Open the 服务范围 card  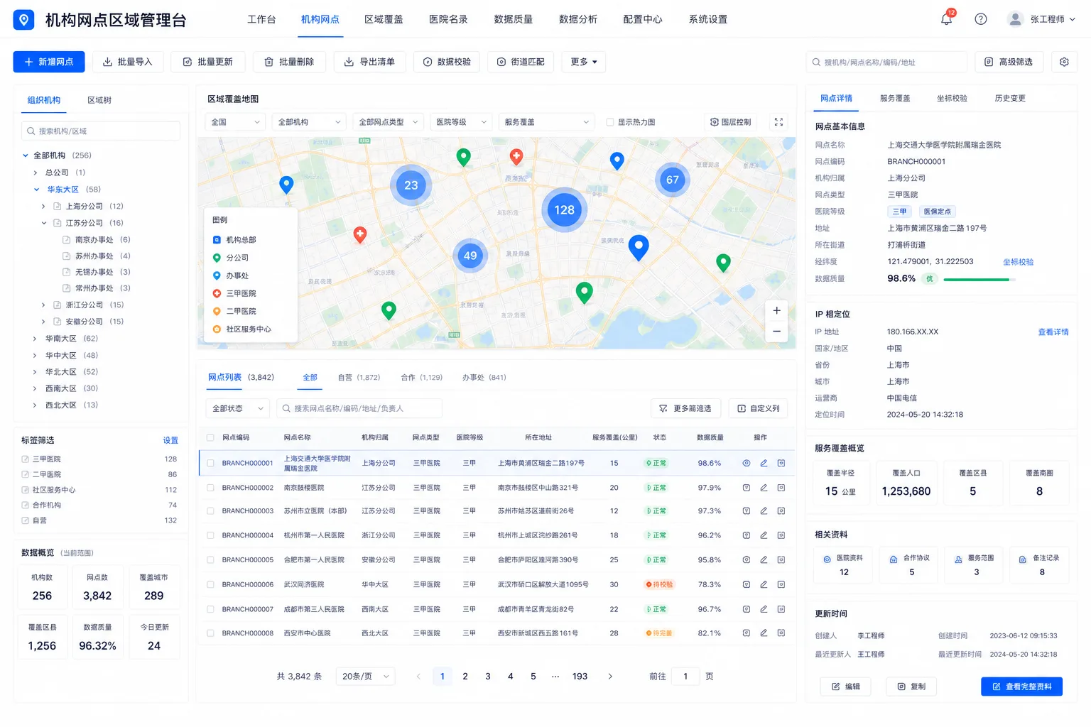point(974,565)
